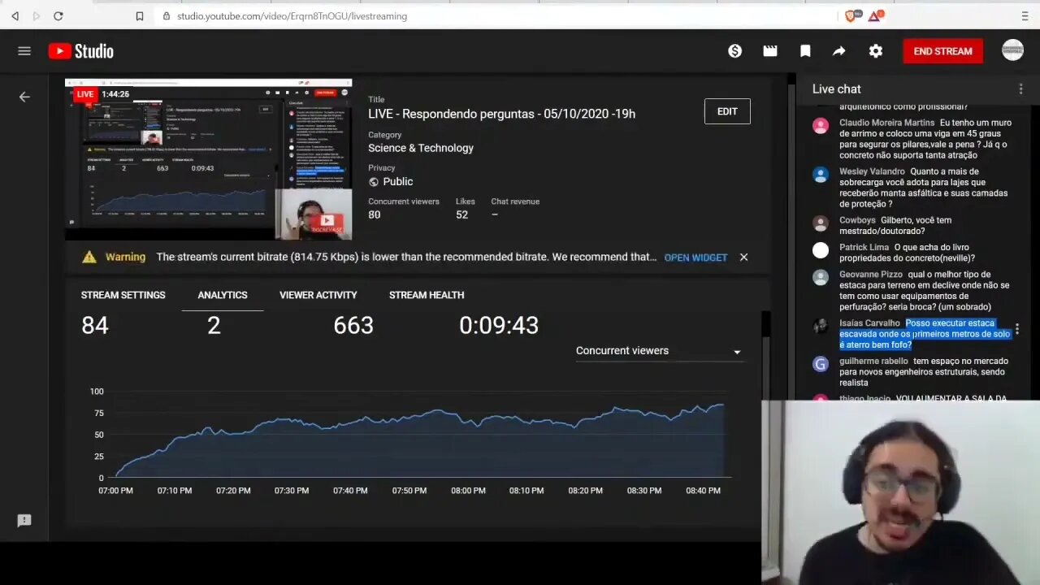Click Geovanne Pizzo avatar in chat
This screenshot has width=1040, height=585.
coord(821,277)
